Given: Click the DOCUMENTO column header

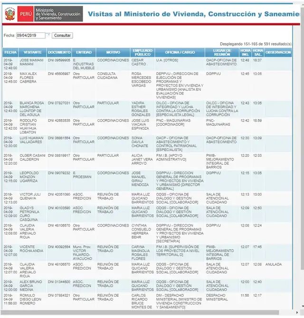Looking at the screenshot, I should click(59, 52).
